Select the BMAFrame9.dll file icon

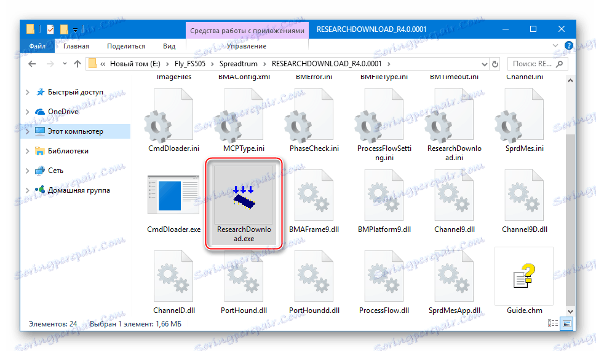(314, 195)
